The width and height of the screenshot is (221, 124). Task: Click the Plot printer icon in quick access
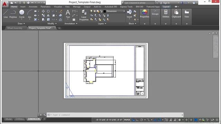coord(28,3)
